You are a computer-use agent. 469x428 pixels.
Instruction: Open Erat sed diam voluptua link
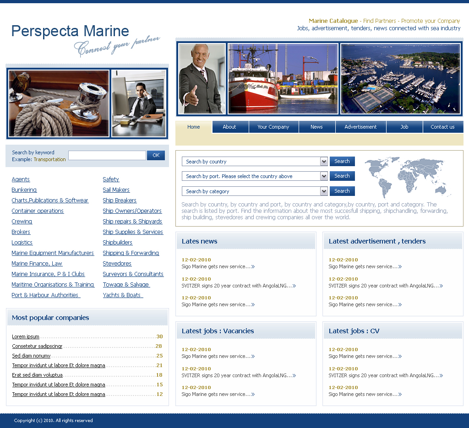(38, 375)
